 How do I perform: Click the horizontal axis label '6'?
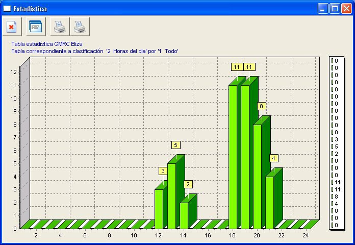[x=85, y=235]
